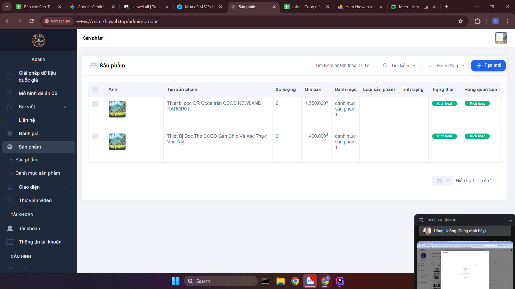Click the Liên hệ envelope icon
The height and width of the screenshot is (289, 515).
[x=10, y=120]
